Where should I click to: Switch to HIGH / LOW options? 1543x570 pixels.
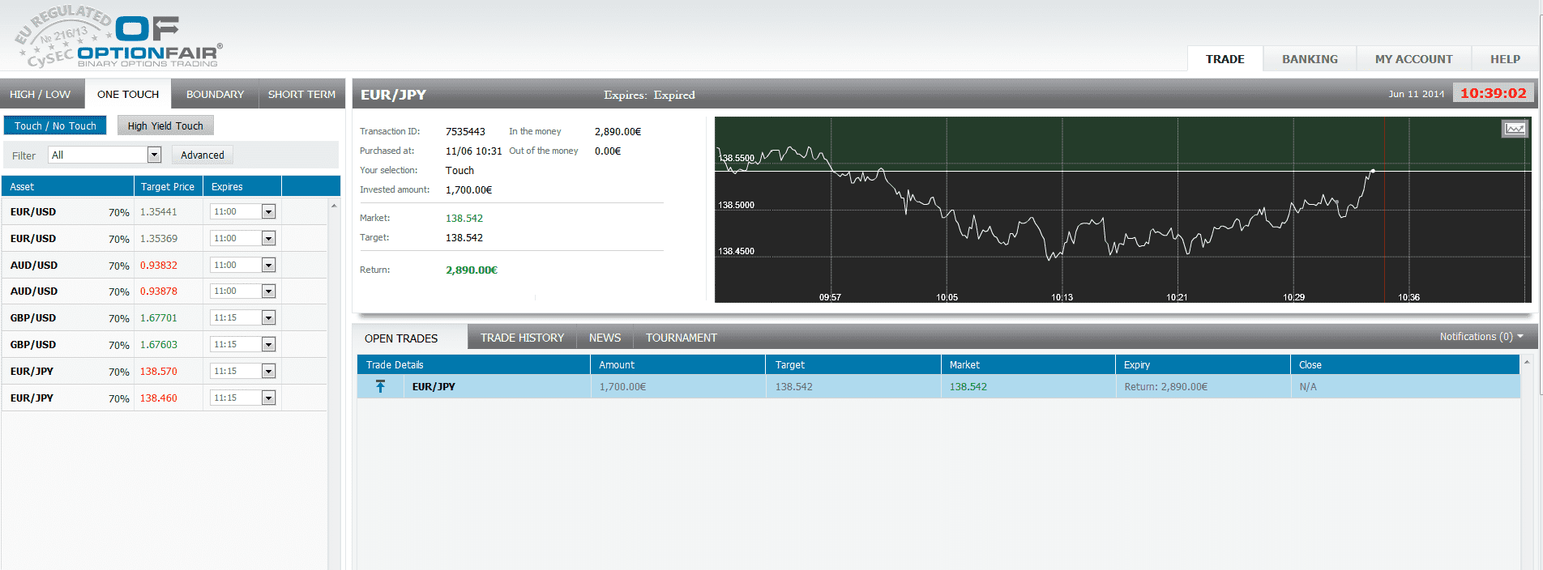41,94
